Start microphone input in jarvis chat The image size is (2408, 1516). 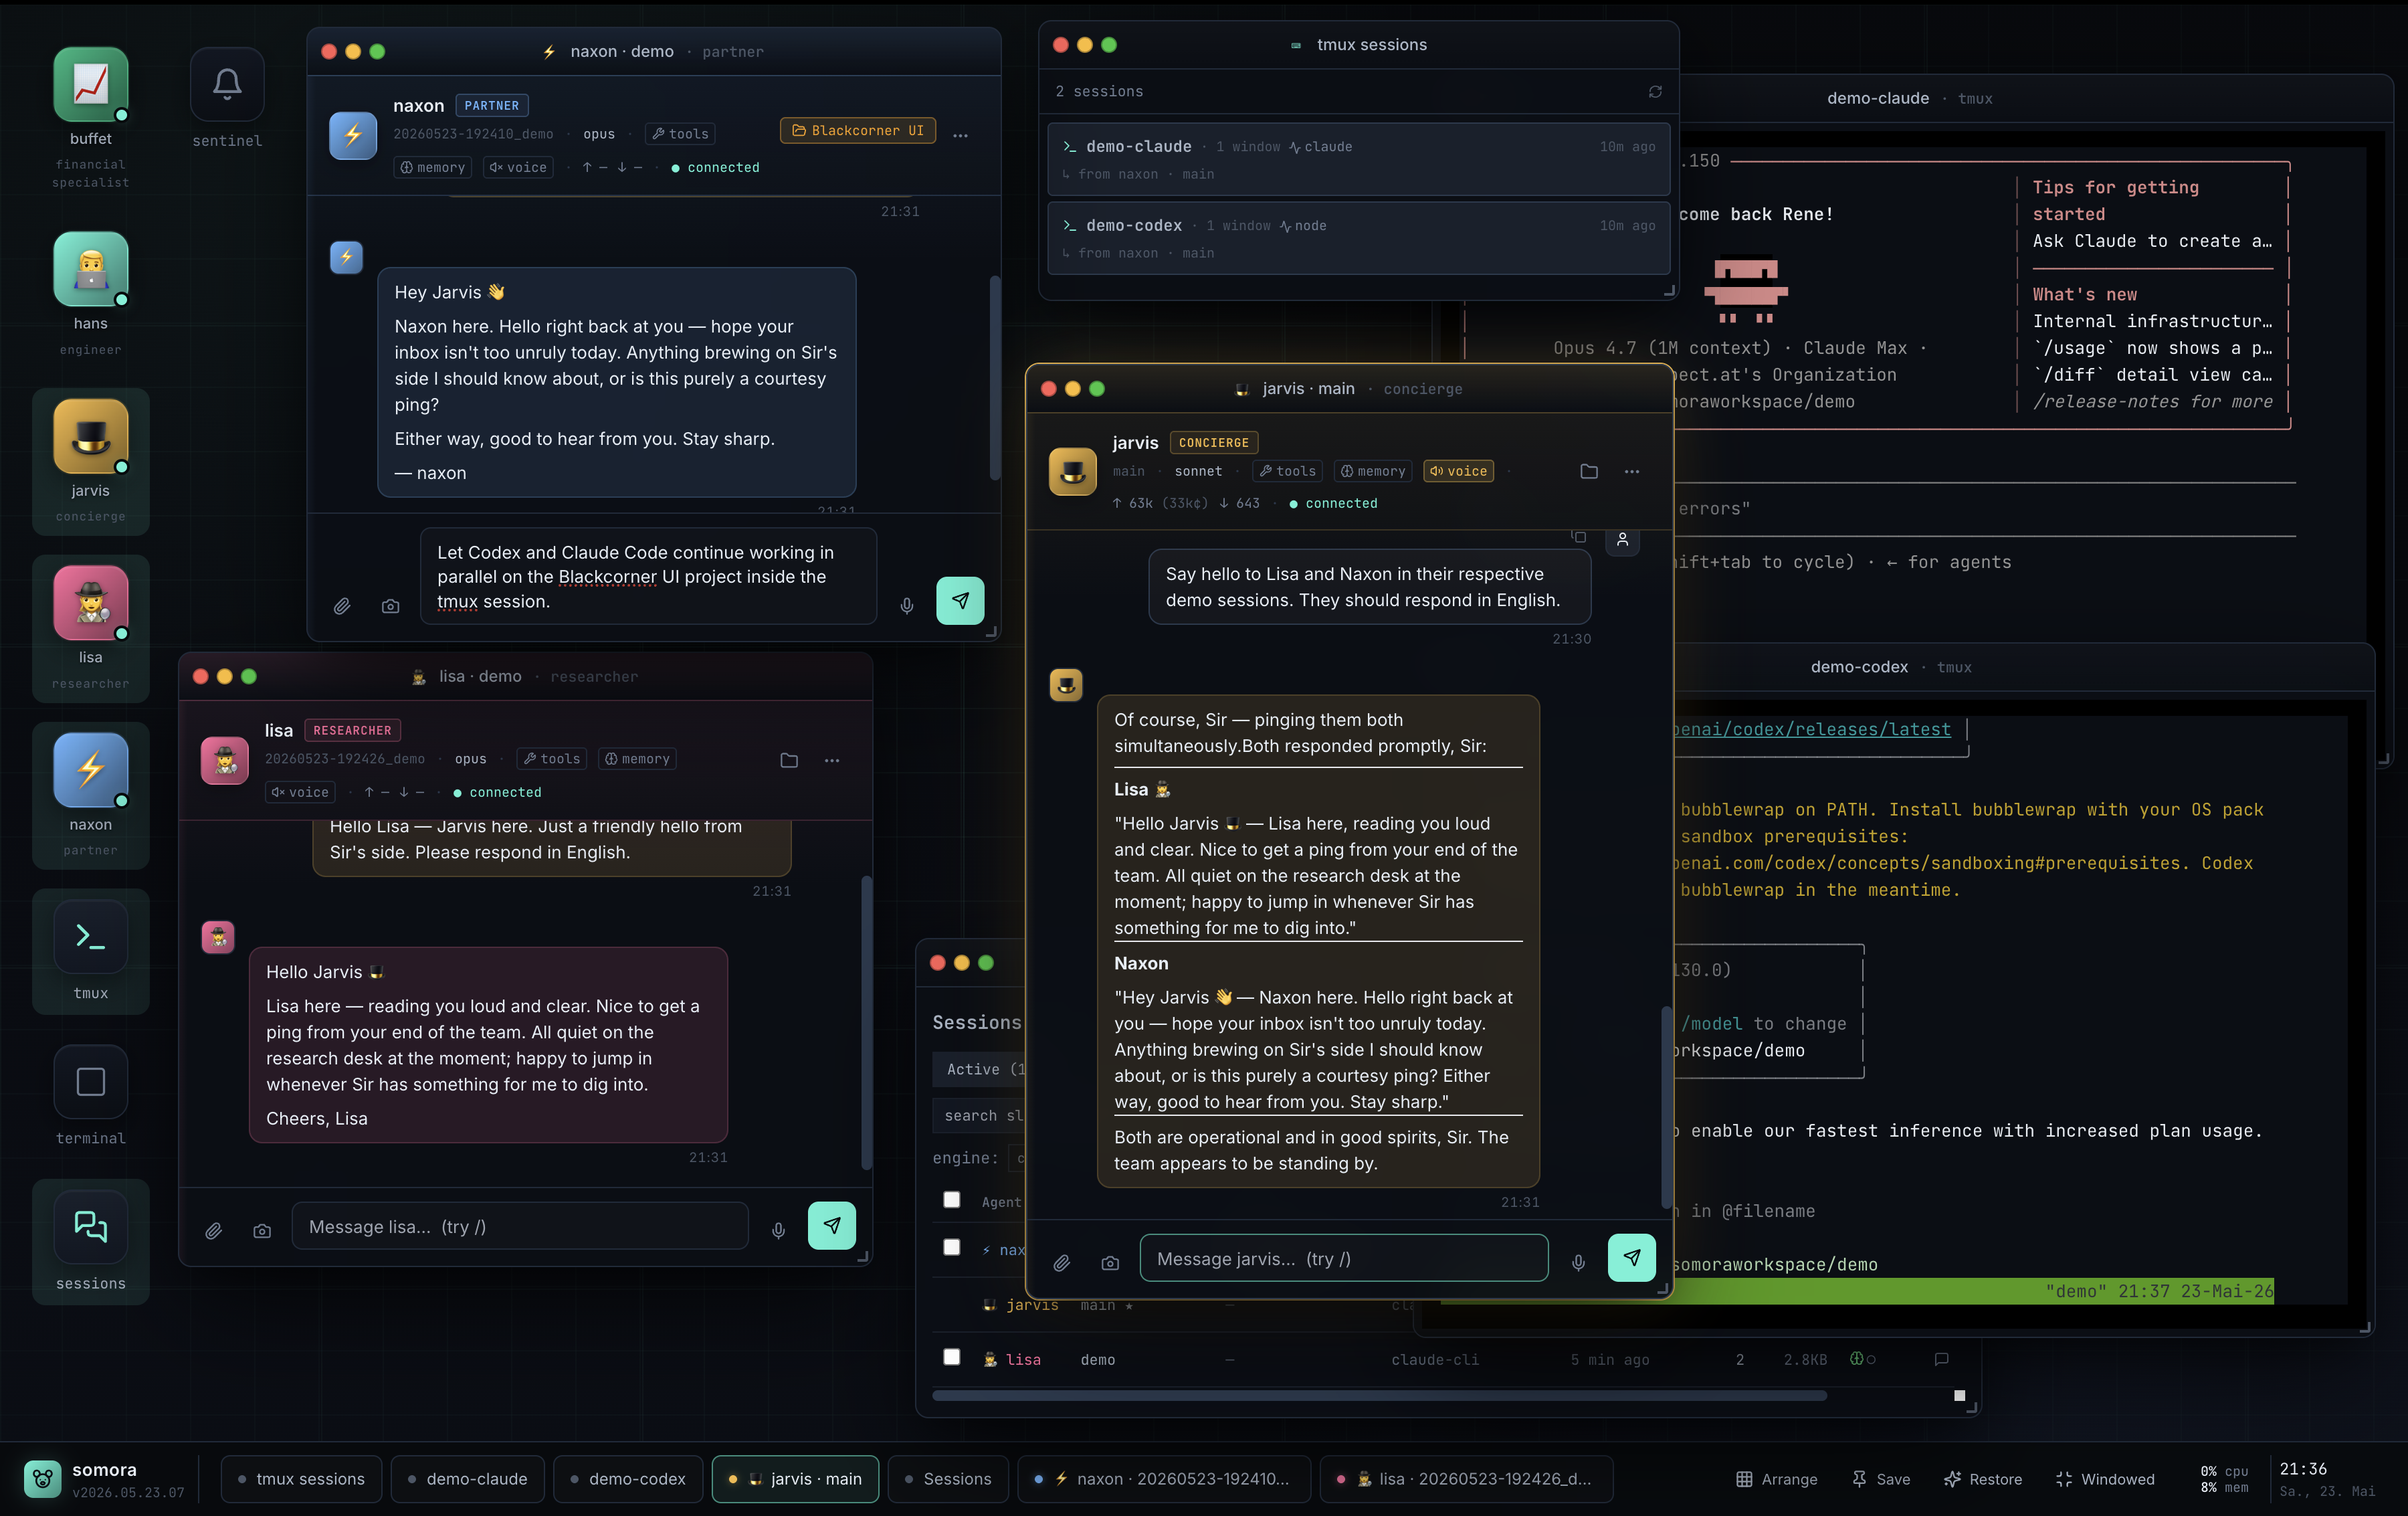coord(1579,1263)
